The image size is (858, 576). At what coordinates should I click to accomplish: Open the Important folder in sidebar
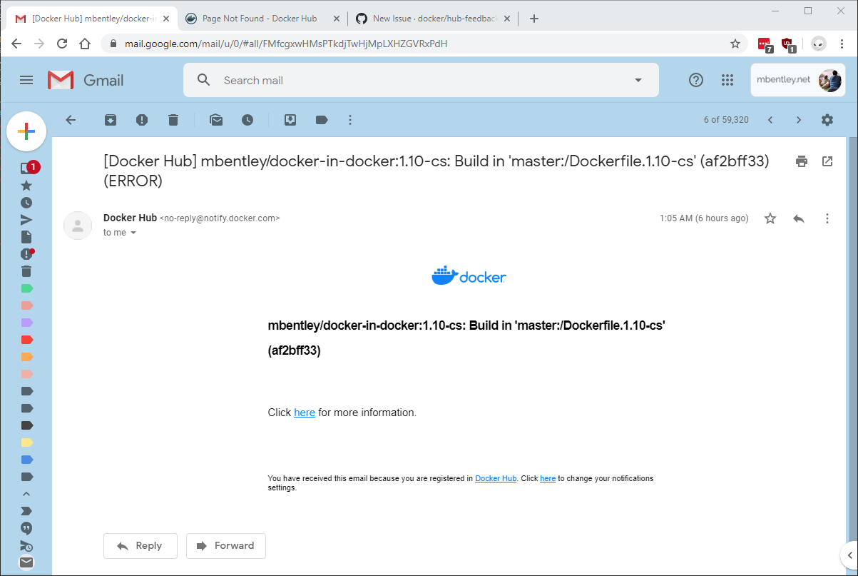[26, 511]
